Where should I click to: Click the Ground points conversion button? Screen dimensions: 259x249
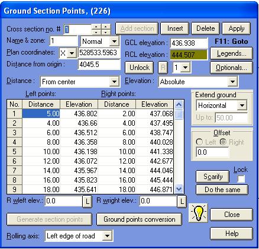coord(139,219)
